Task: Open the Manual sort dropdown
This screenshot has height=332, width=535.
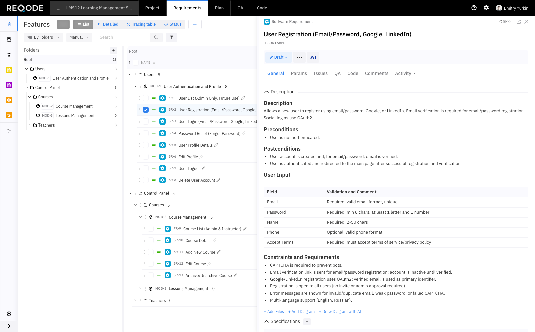Action: pos(79,37)
